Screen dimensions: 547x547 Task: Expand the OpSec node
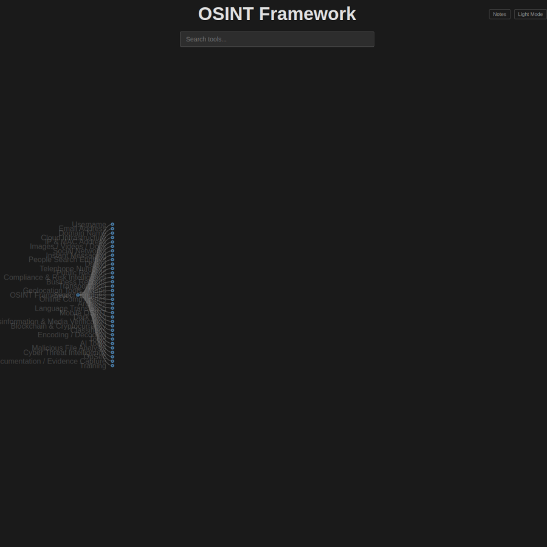pyautogui.click(x=112, y=357)
